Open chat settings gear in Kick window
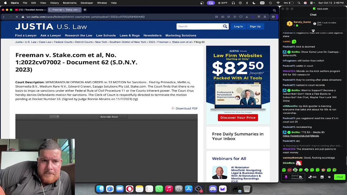Image resolution: width=347 pixels, height=195 pixels. (x=329, y=177)
